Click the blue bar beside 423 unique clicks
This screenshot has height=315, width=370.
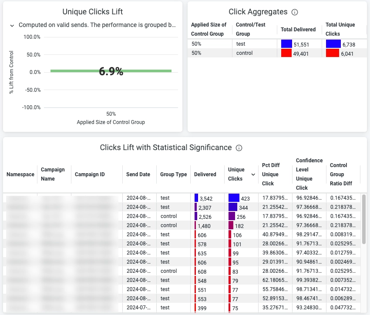(x=234, y=198)
